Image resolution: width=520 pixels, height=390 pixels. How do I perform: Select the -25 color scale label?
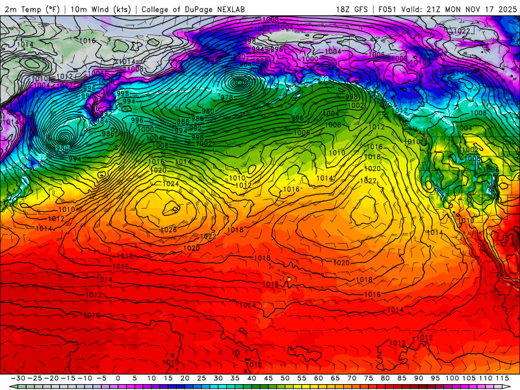click(35, 378)
